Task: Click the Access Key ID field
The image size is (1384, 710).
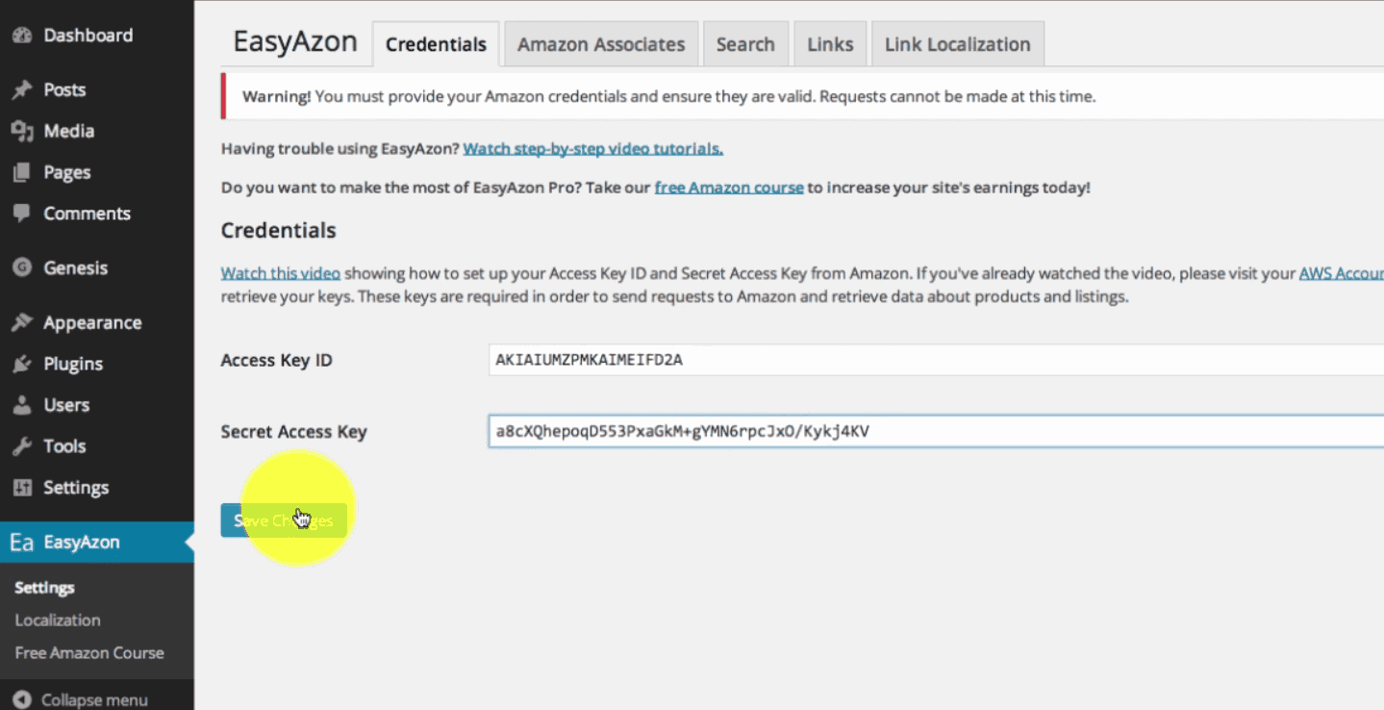Action: (x=936, y=360)
